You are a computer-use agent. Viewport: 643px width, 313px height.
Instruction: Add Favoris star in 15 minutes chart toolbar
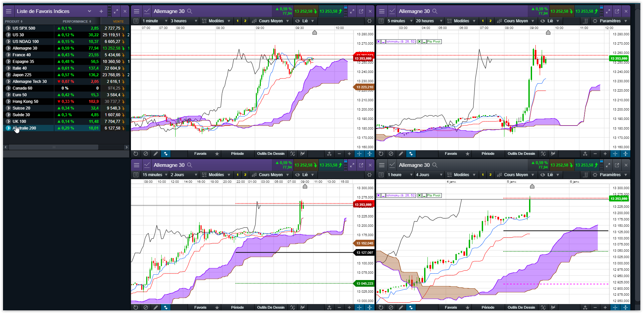point(217,308)
